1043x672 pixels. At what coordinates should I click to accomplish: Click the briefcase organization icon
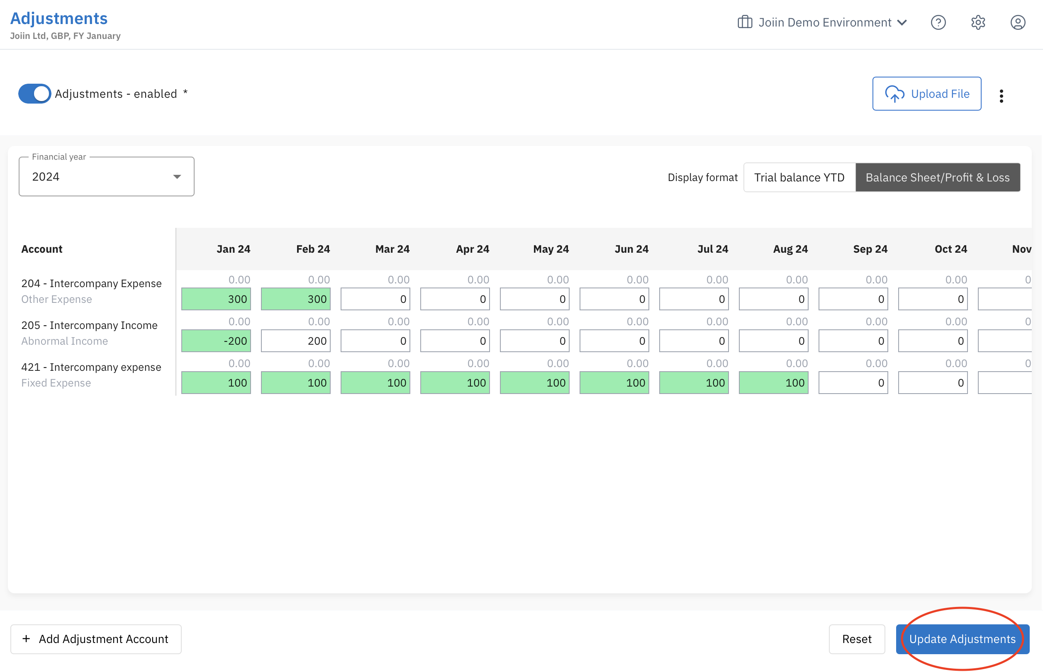coord(745,22)
